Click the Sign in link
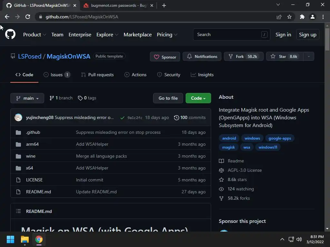Screen dimensions: 330x247 coord(283,35)
